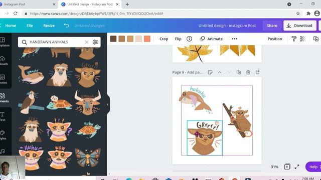Open the Text sidebar tab
This screenshot has height=180, width=321.
3,116
